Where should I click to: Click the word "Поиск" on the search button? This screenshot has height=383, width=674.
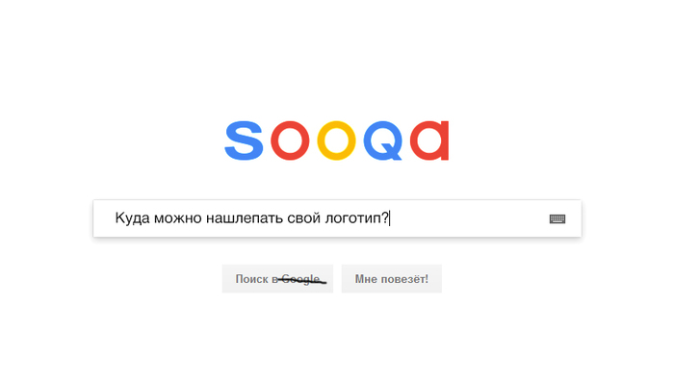click(252, 279)
